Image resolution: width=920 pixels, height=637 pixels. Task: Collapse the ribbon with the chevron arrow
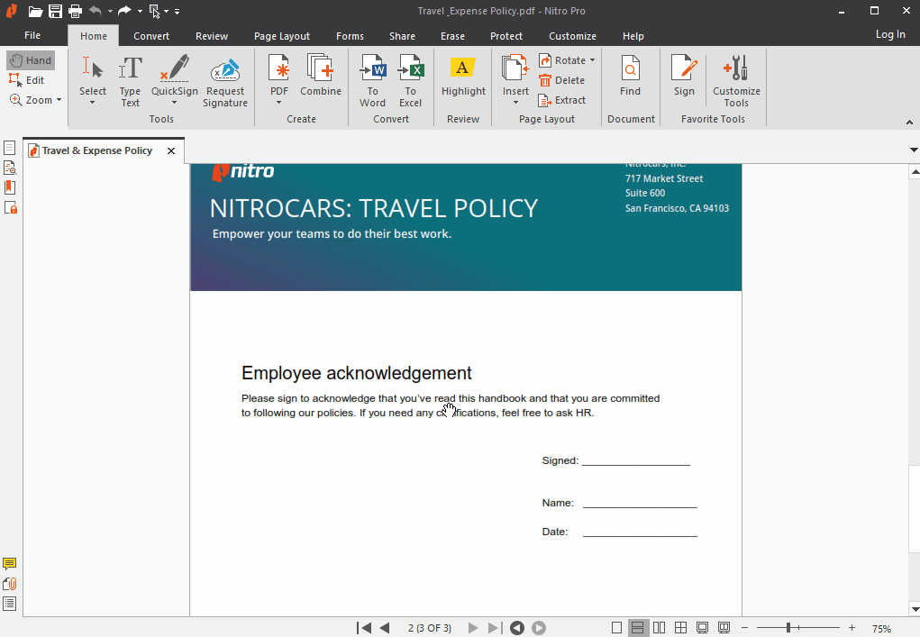tap(909, 122)
